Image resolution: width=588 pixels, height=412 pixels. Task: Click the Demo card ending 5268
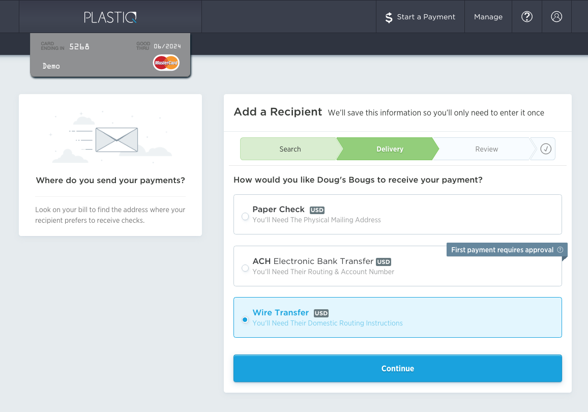coord(110,55)
